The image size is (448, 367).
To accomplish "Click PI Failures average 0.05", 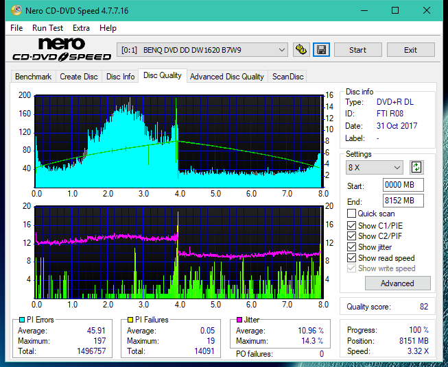I will [207, 331].
